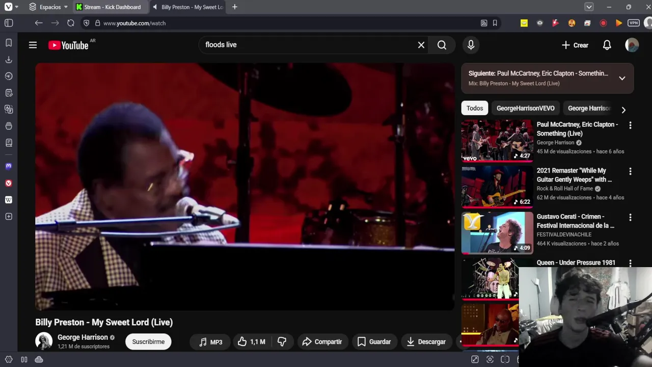The height and width of the screenshot is (367, 652).
Task: Open tracker shield in address bar
Action: (86, 23)
